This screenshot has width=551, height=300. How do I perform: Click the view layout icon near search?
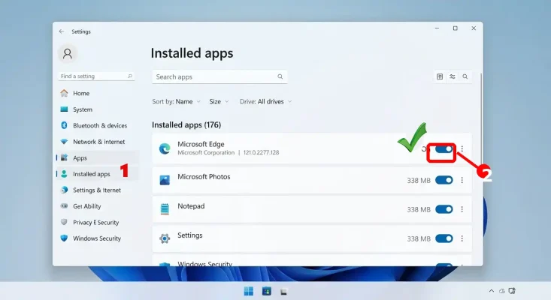click(x=440, y=76)
